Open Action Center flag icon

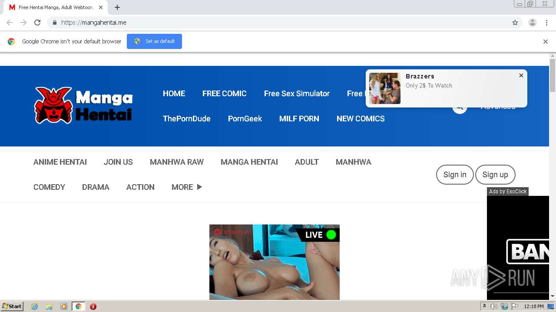(x=515, y=306)
